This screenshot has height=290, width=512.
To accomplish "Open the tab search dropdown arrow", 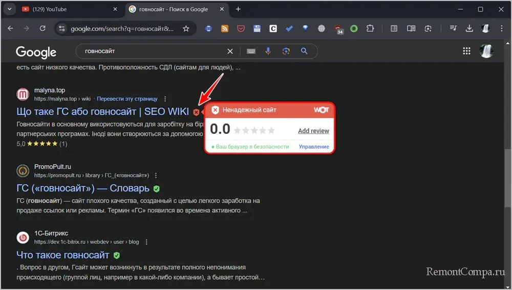I will (x=9, y=9).
